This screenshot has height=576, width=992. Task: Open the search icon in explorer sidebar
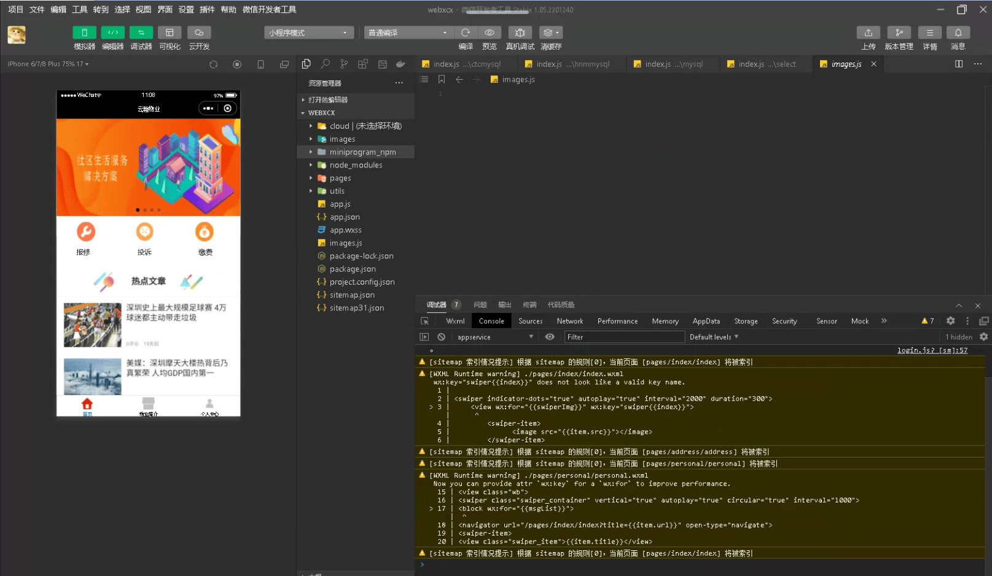tap(326, 64)
